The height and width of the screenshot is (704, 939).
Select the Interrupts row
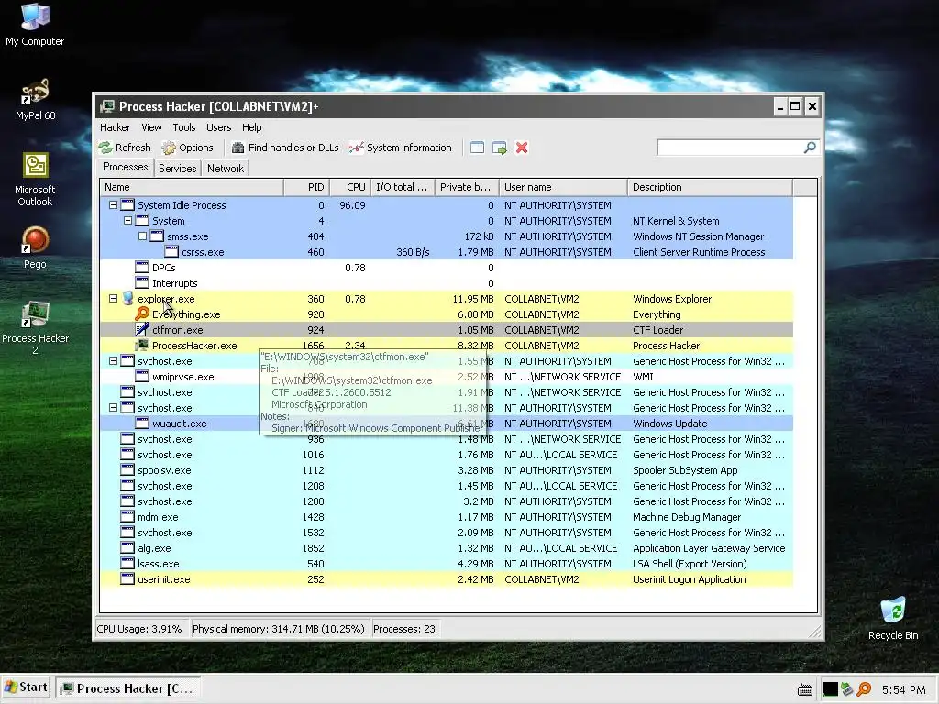pos(447,283)
